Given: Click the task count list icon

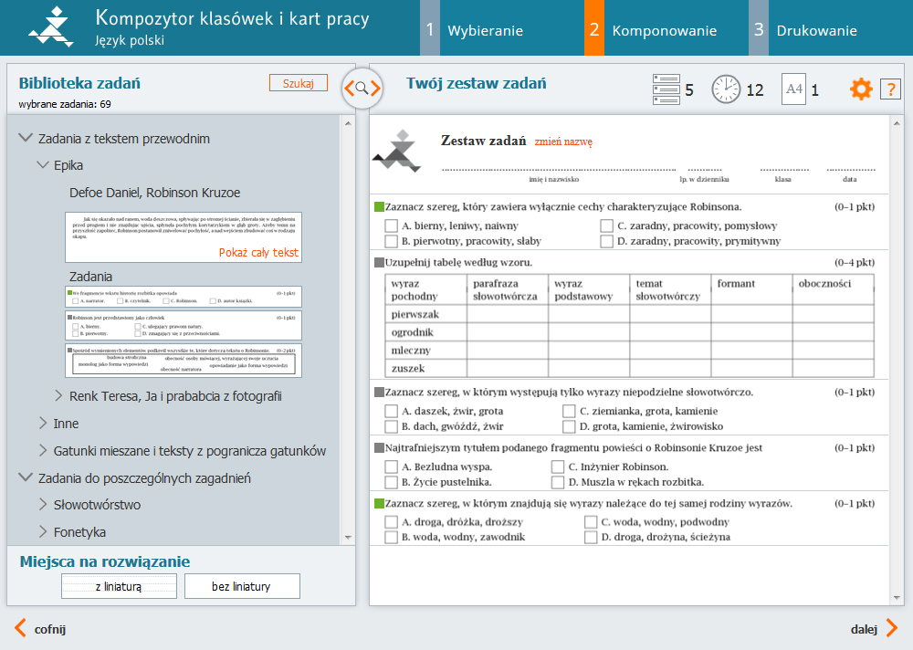Looking at the screenshot, I should coord(666,89).
